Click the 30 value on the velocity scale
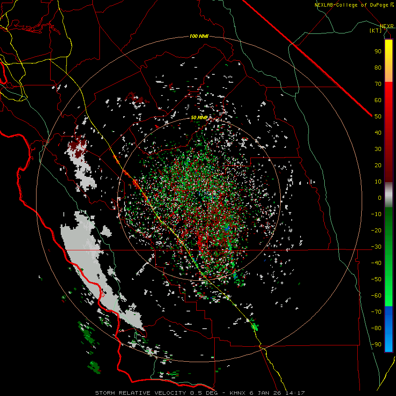Image resolution: width=396 pixels, height=396 pixels. click(378, 149)
